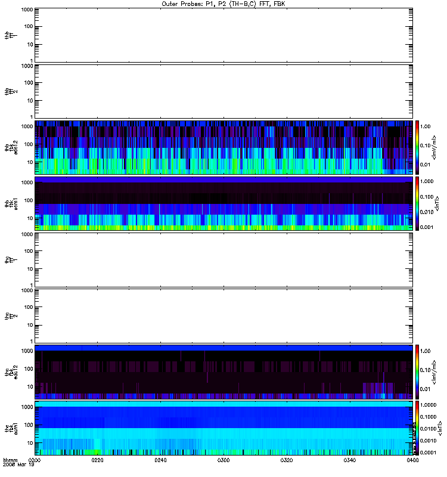Click the '0320' time axis label
Image resolution: width=447 pixels, height=477 pixels.
tap(287, 460)
